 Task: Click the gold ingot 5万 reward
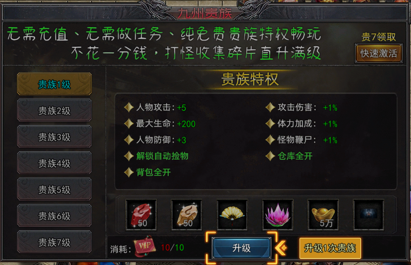(x=323, y=215)
